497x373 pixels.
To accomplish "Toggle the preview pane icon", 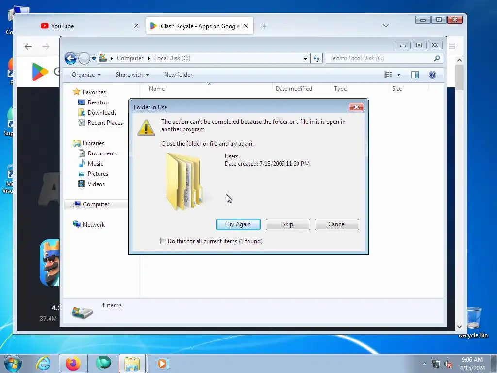I will click(x=415, y=75).
